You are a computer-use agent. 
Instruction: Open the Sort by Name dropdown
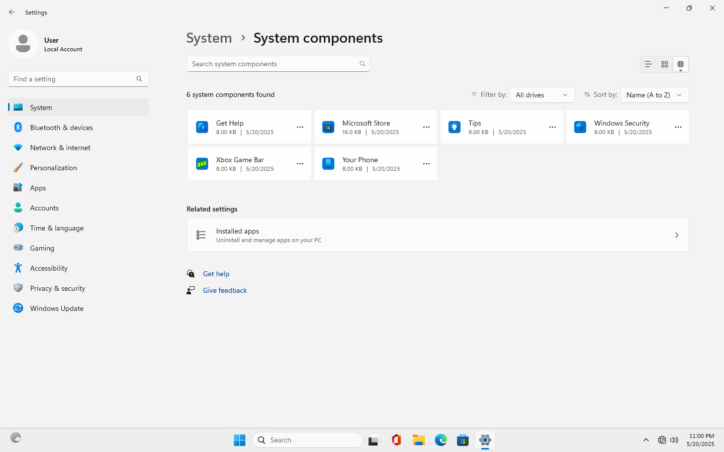point(655,95)
